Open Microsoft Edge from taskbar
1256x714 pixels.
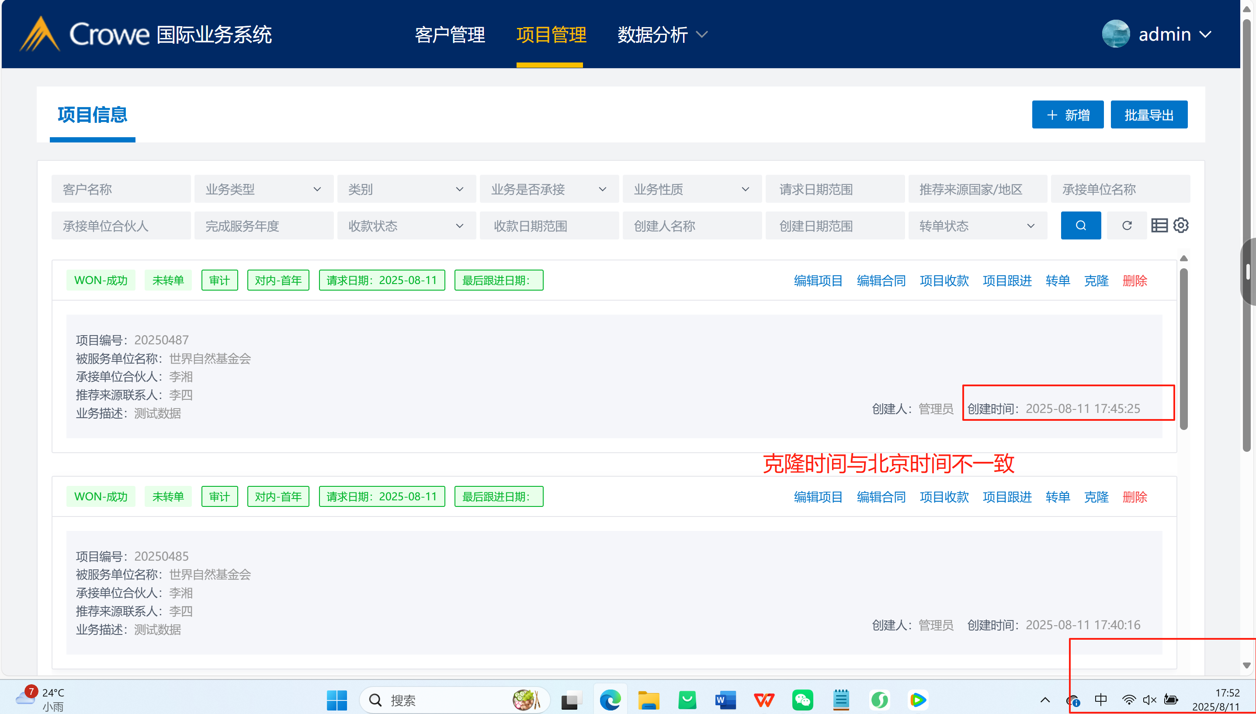[610, 700]
